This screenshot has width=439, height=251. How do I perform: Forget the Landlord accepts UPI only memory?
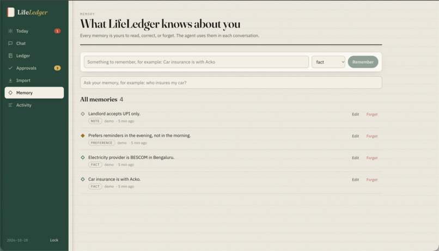pos(372,114)
